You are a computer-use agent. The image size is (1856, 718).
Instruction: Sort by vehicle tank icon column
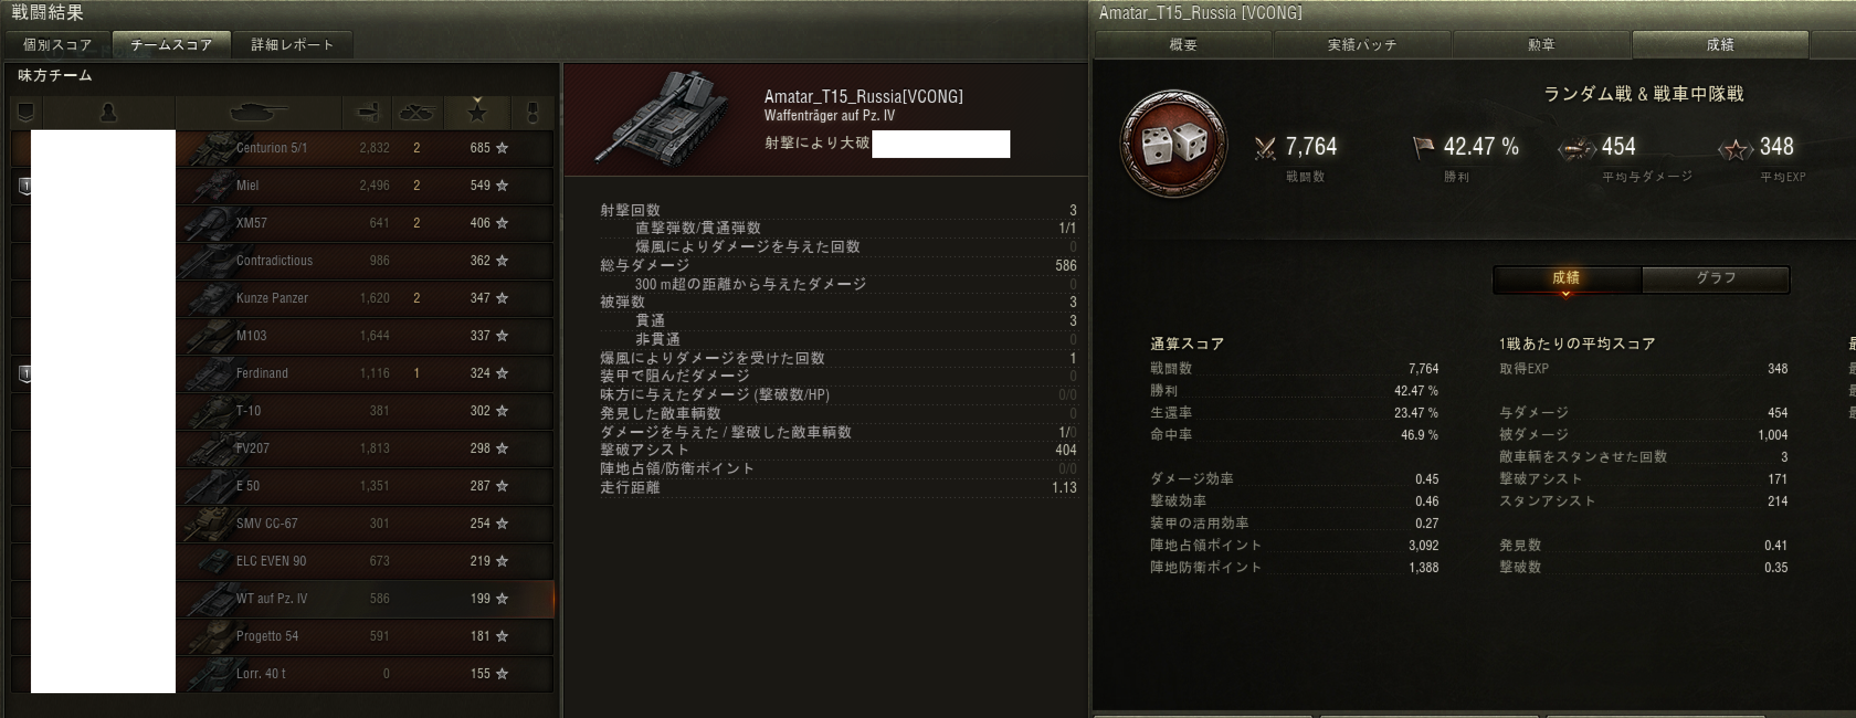click(258, 112)
